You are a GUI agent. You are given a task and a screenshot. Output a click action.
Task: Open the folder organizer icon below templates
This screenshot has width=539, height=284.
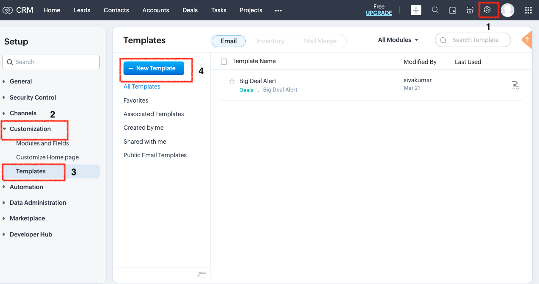(202, 275)
